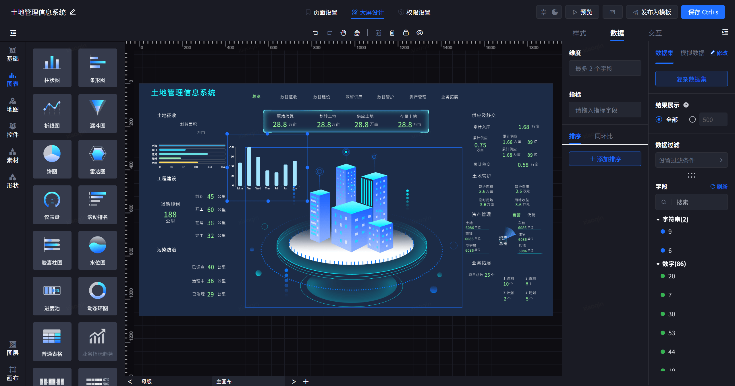Click the 复杂数据集 button
This screenshot has width=735, height=386.
[x=691, y=79]
